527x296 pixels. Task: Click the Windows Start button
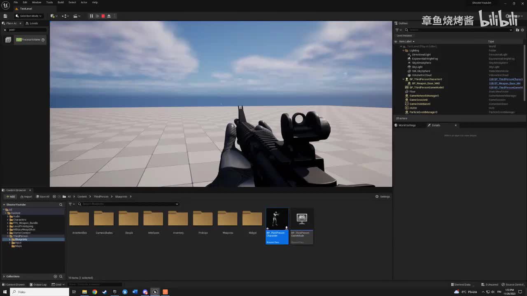coord(5,292)
